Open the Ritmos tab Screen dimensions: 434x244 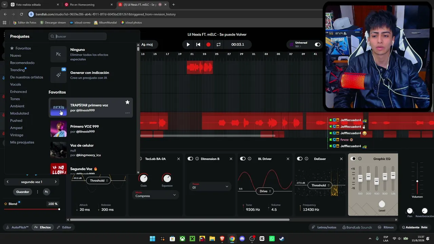coord(386,227)
